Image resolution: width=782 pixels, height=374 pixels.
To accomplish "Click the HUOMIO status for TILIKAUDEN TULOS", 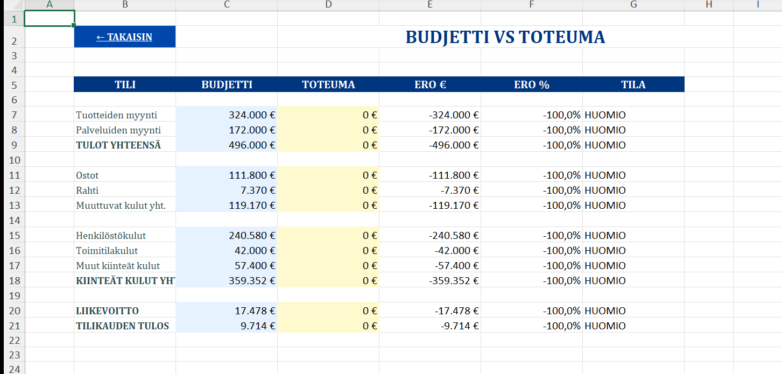I will [605, 326].
